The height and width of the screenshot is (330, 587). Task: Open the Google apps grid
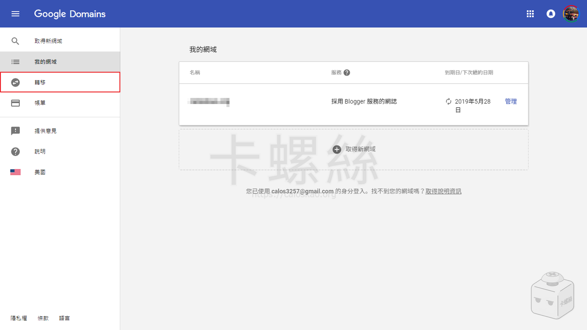530,14
